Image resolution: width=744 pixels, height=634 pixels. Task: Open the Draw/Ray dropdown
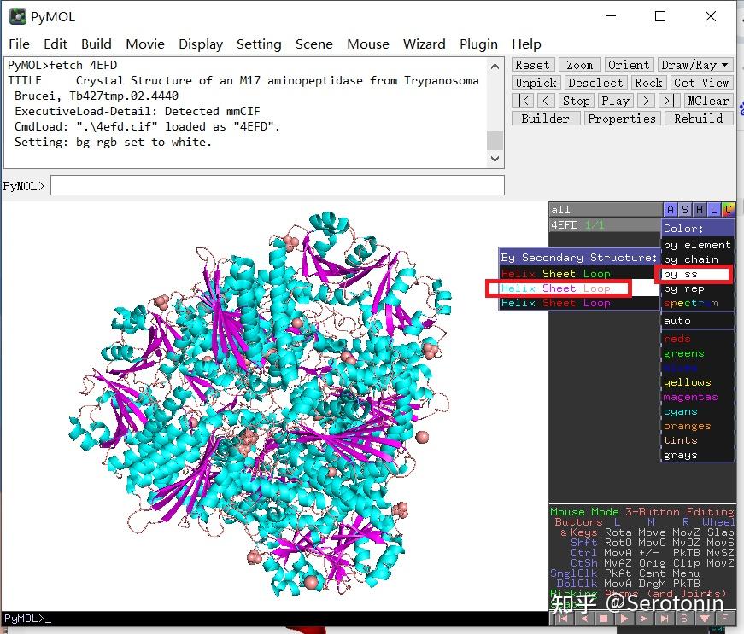(x=695, y=65)
